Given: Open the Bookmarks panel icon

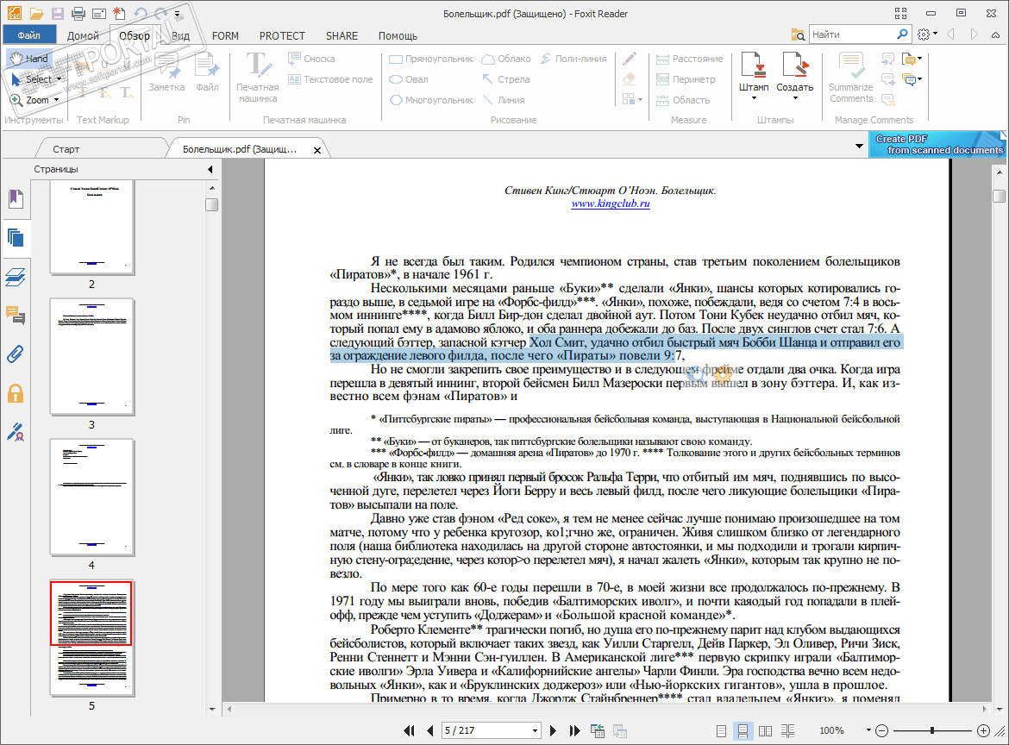Looking at the screenshot, I should point(16,199).
